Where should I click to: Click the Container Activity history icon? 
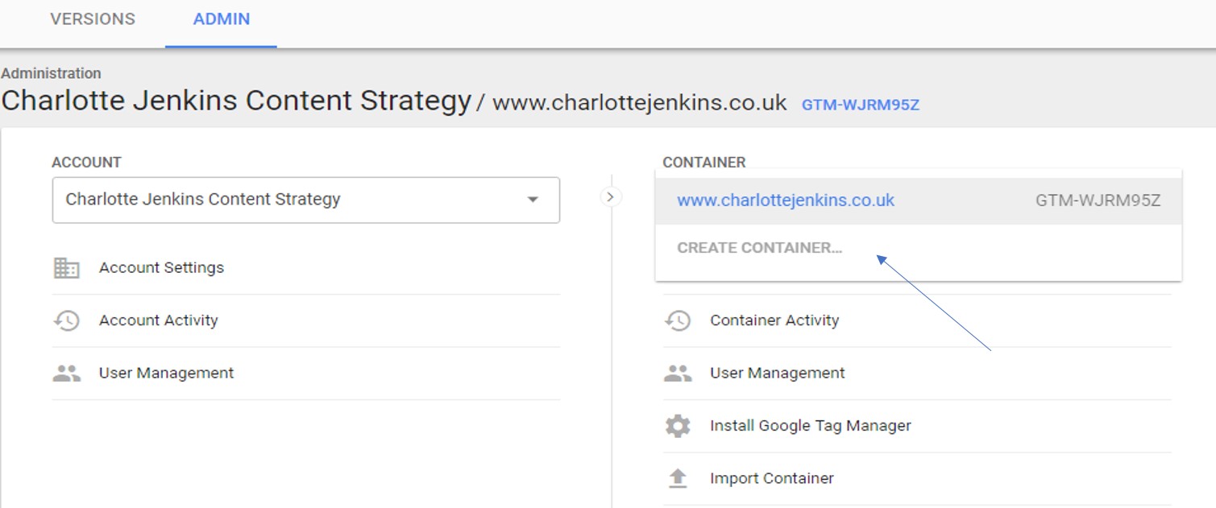pyautogui.click(x=677, y=320)
